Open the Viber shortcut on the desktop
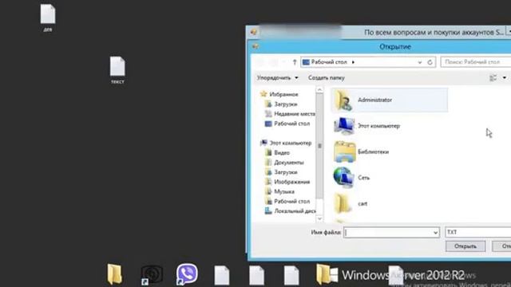The height and width of the screenshot is (287, 511). click(187, 274)
